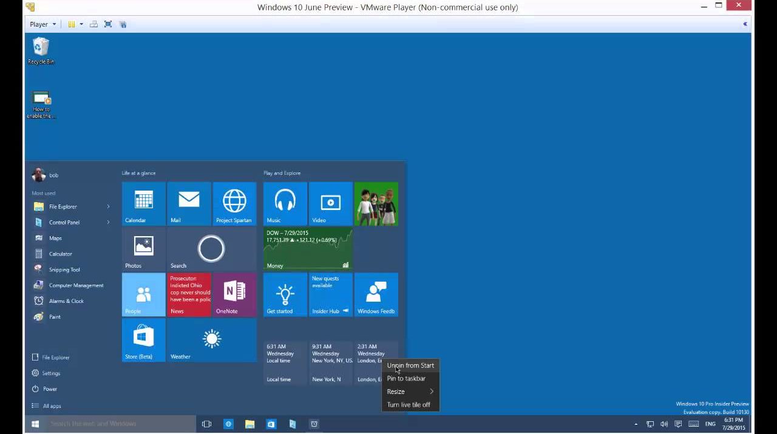Open the Calendar tile

point(143,203)
